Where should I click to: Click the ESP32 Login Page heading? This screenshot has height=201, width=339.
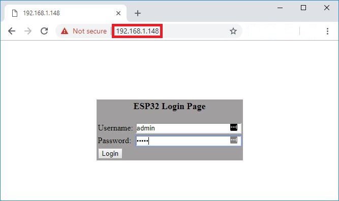coord(170,107)
